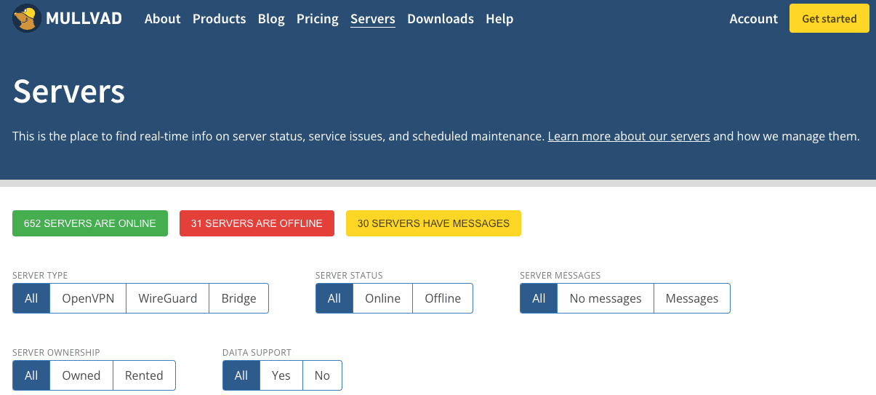Select Rented under server ownership
The height and width of the screenshot is (395, 876).
pyautogui.click(x=144, y=375)
